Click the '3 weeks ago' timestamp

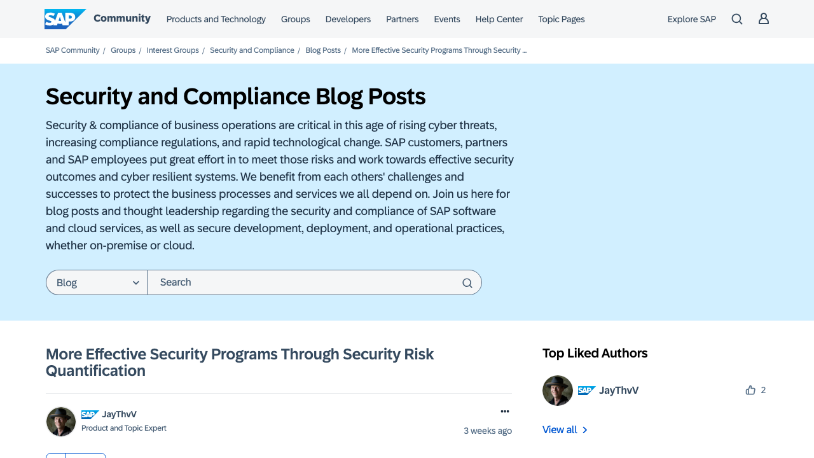tap(488, 431)
